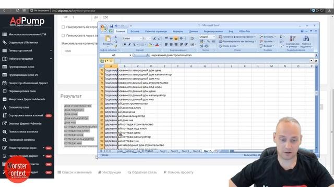Open Помочь проекту footer link
This screenshot has width=334, height=187.
(x=178, y=172)
